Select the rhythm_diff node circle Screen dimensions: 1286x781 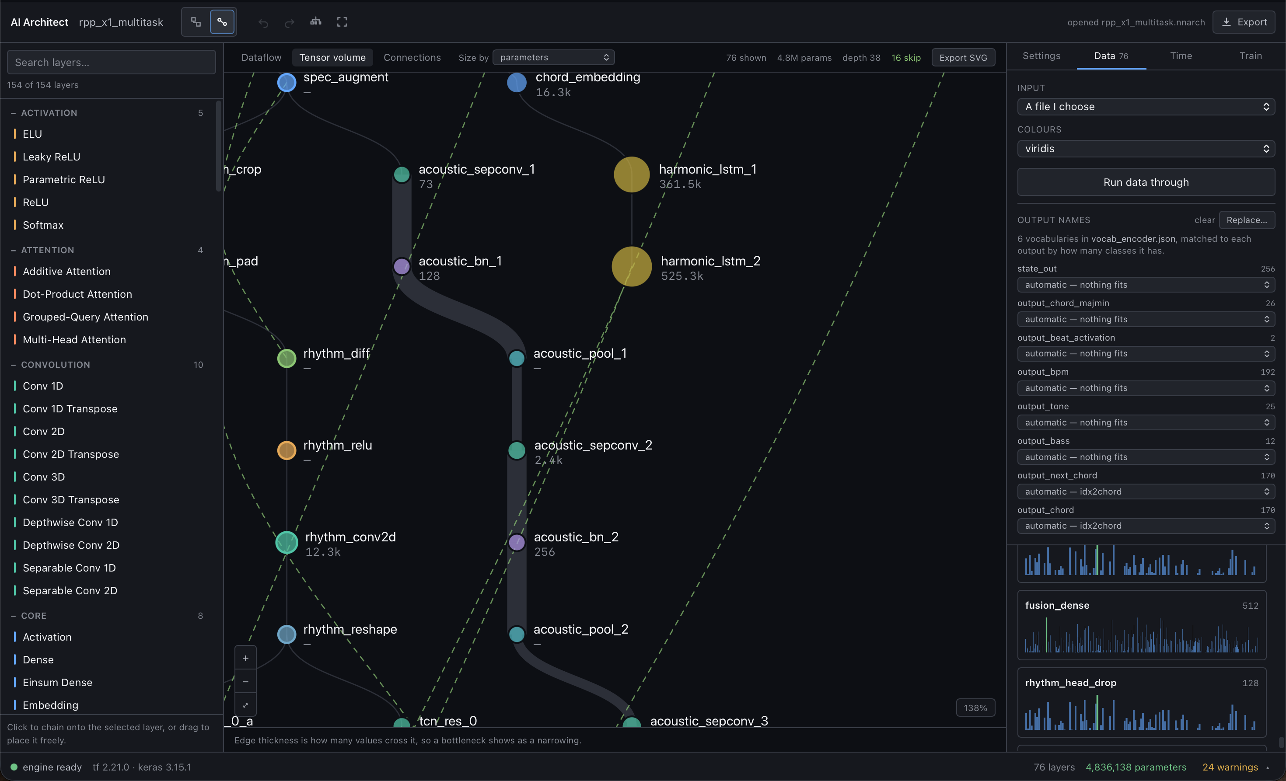click(287, 359)
